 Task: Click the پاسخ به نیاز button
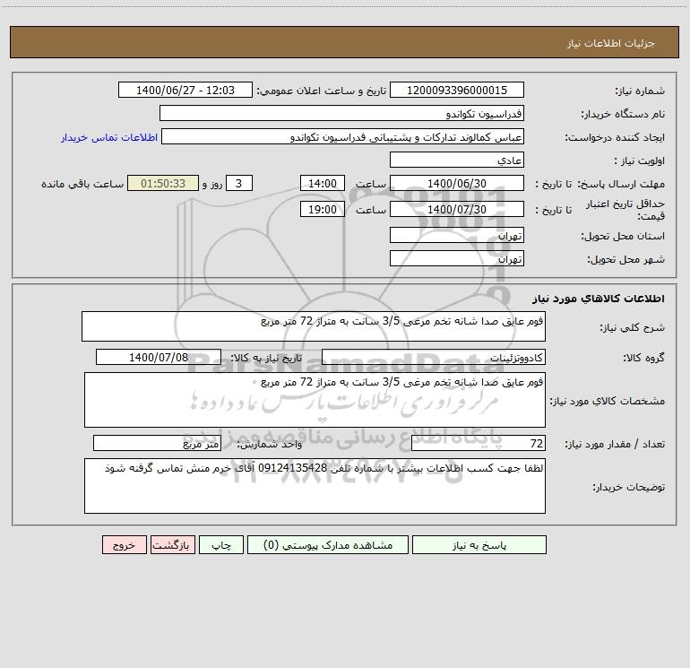point(479,544)
